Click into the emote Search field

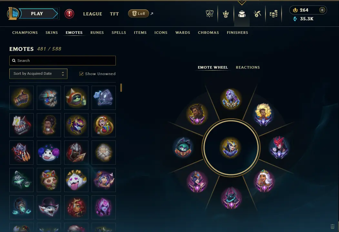click(x=63, y=61)
